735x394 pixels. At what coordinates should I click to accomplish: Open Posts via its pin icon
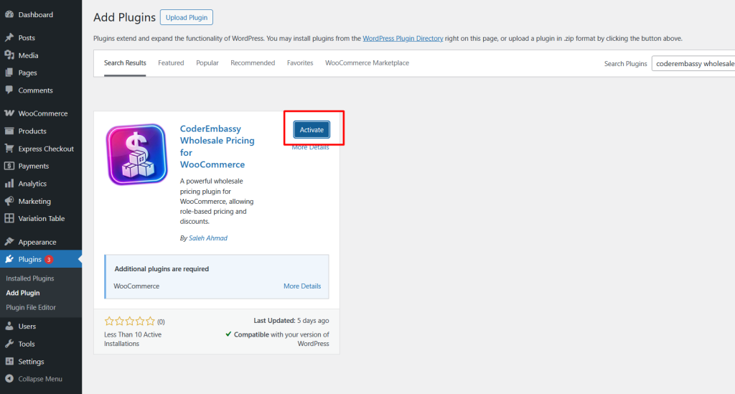point(9,37)
